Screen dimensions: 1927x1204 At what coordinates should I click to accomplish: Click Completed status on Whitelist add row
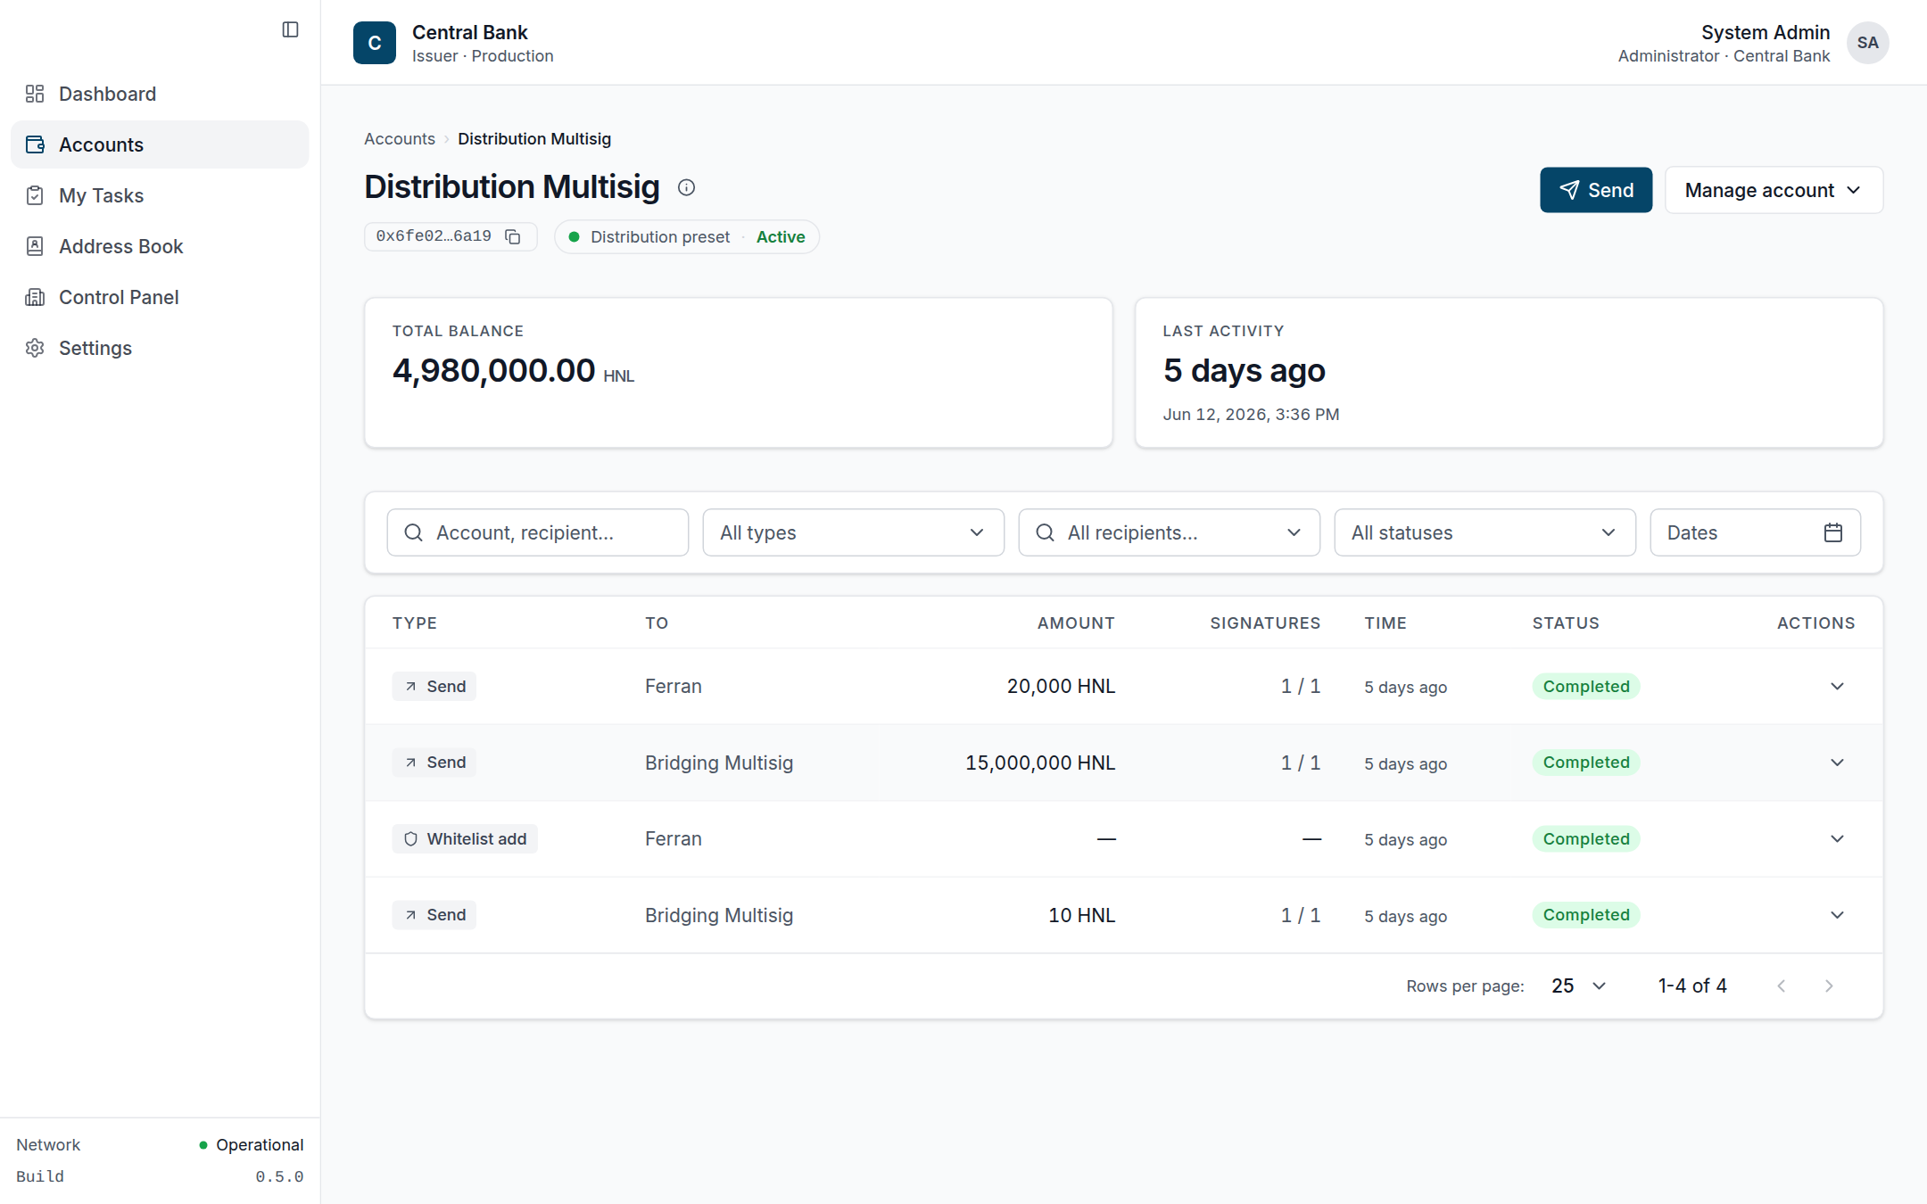tap(1586, 838)
